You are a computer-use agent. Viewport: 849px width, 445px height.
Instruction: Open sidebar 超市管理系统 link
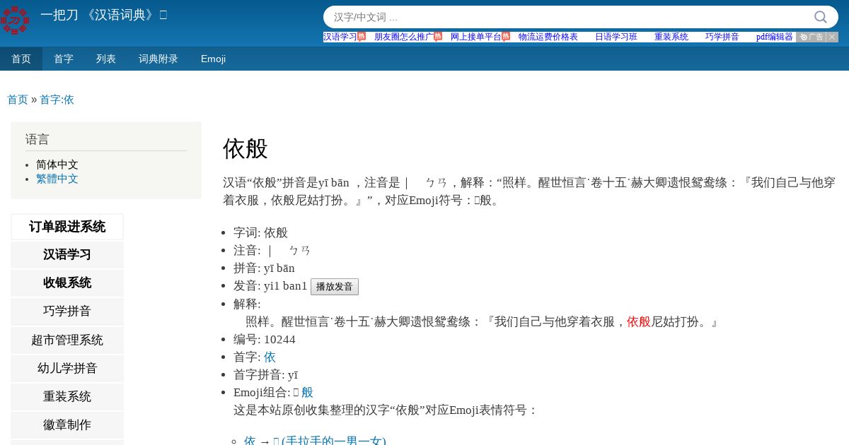point(67,340)
